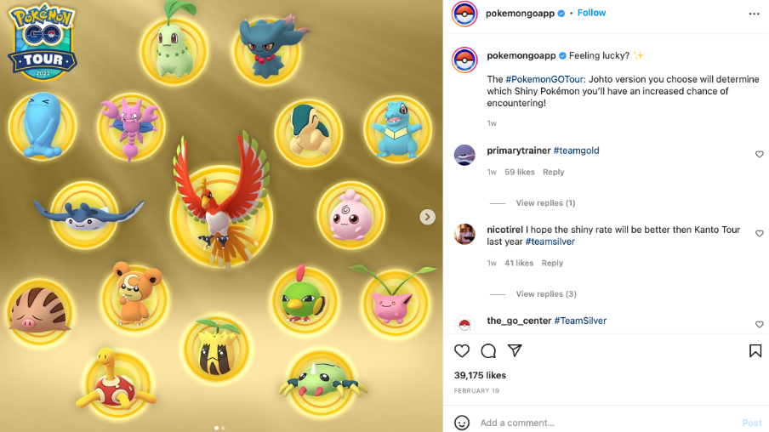Reply to primarytrainer's comment
This screenshot has height=432, width=769.
553,172
